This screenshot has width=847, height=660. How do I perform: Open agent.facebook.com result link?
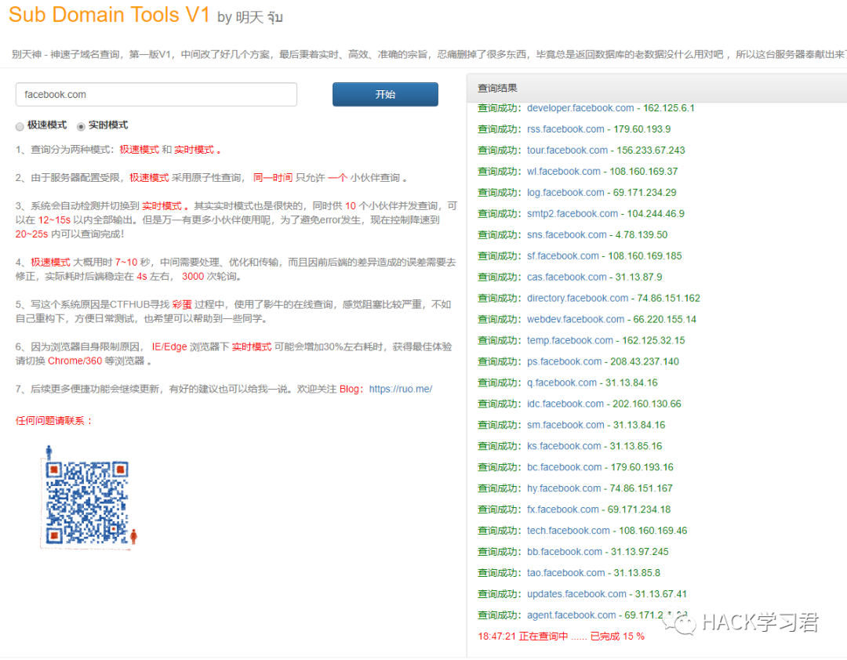pyautogui.click(x=572, y=615)
